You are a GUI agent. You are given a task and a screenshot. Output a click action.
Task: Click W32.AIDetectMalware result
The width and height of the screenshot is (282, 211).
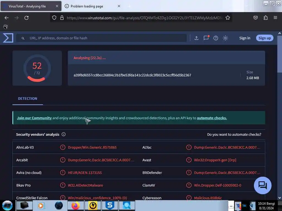[85, 185]
